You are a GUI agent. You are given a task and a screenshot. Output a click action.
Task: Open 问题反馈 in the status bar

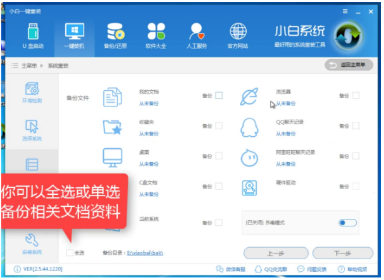(x=312, y=269)
